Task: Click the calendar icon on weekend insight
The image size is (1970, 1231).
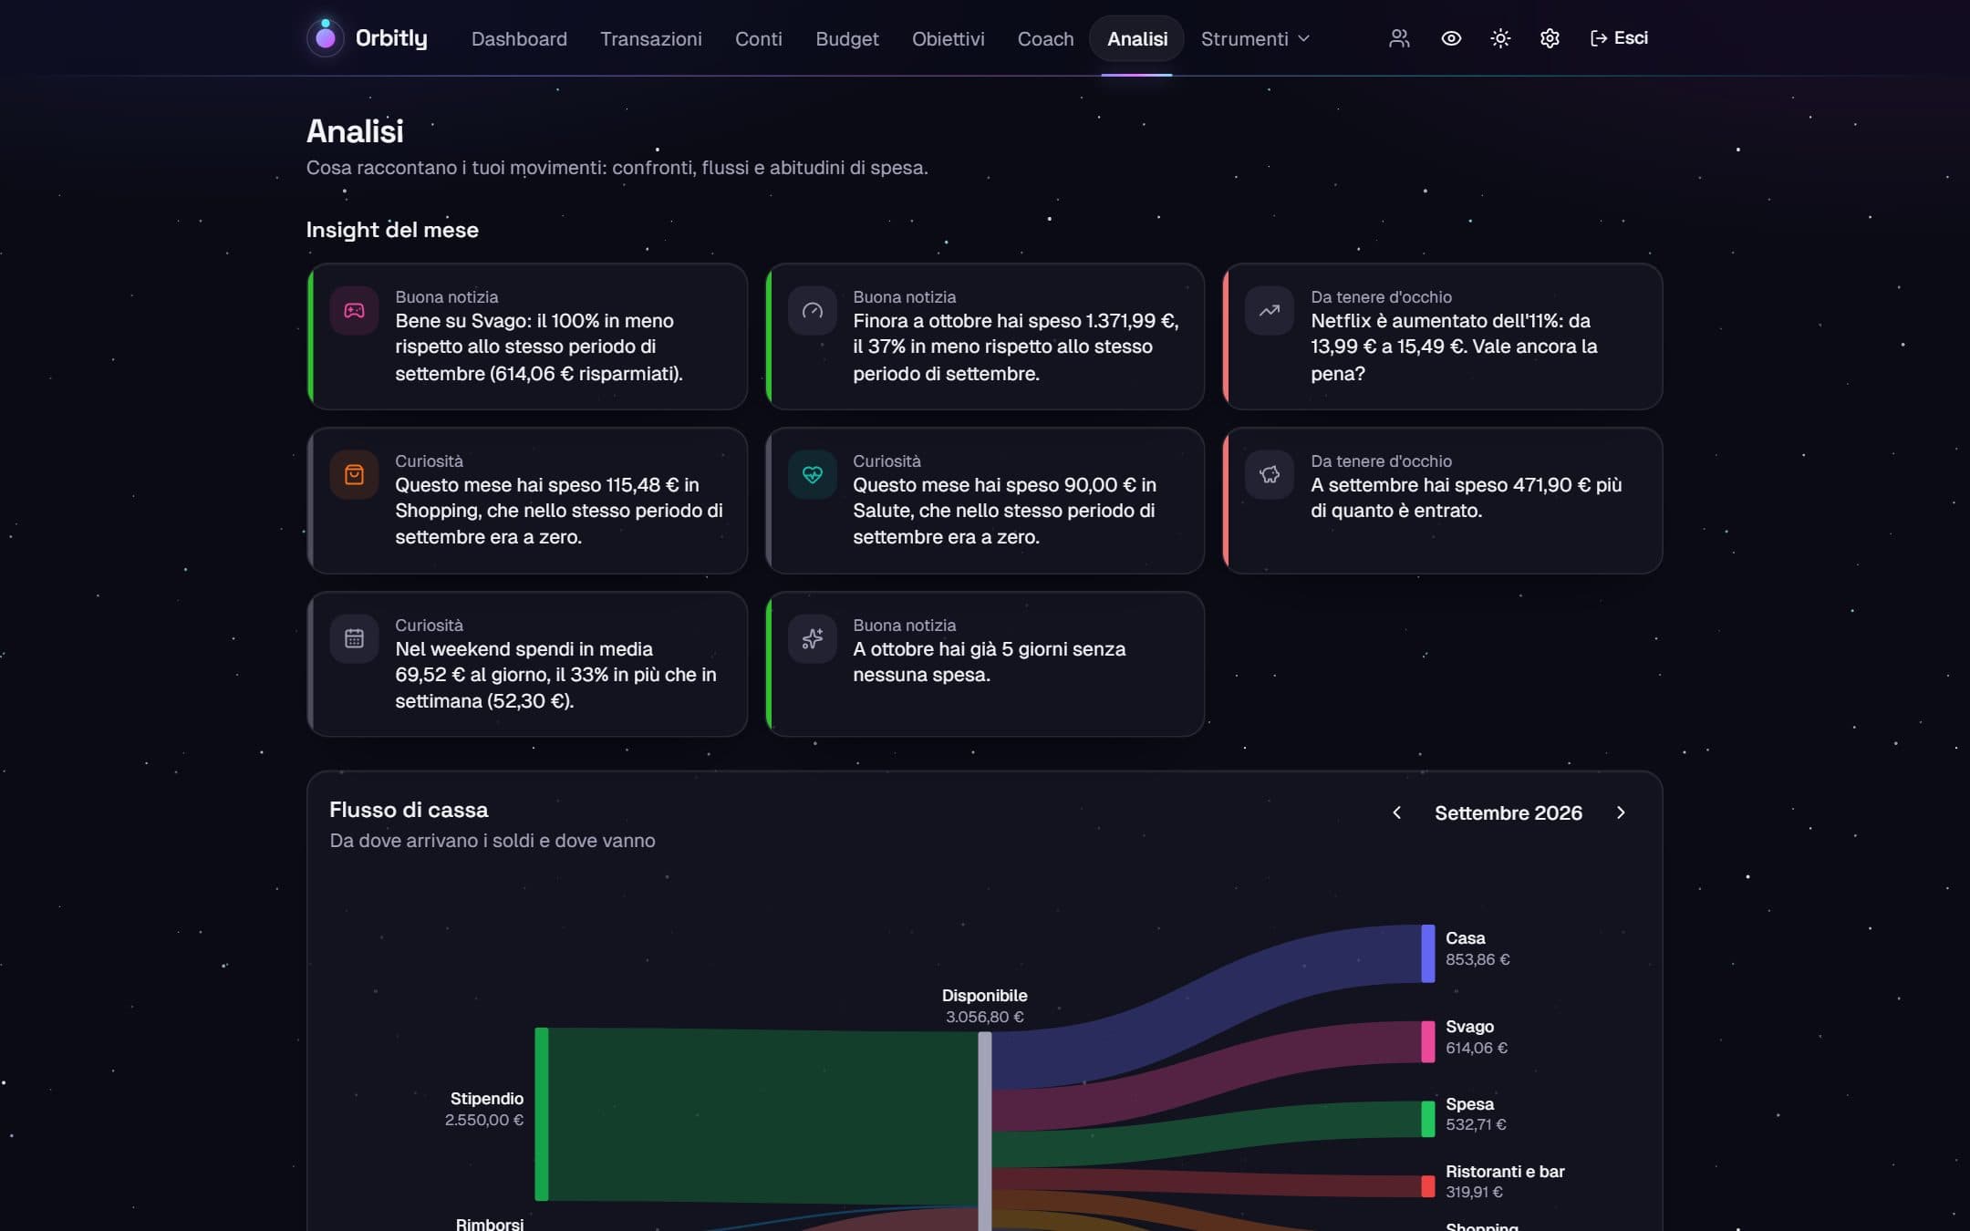Action: click(354, 638)
